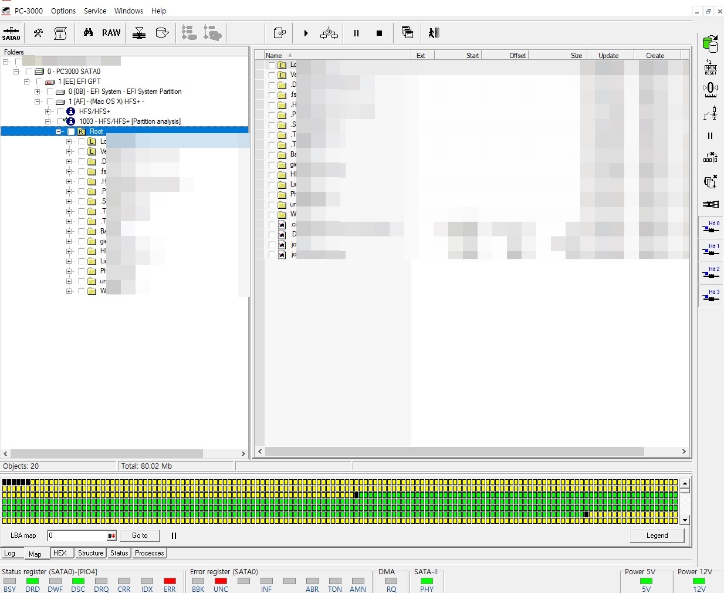
Task: Sort file list by Name column
Action: [337, 55]
